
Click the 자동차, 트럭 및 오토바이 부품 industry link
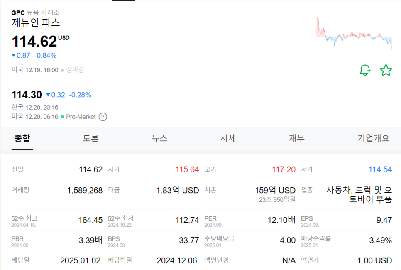pyautogui.click(x=359, y=194)
